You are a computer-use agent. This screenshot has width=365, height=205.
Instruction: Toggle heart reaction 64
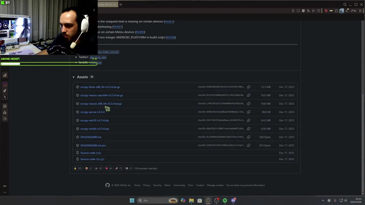pyautogui.click(x=109, y=168)
